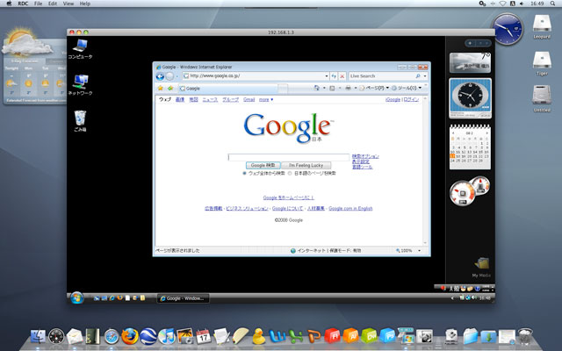562x351 pixels.
Task: Expand the address bar URL history dropdown
Action: [327, 76]
